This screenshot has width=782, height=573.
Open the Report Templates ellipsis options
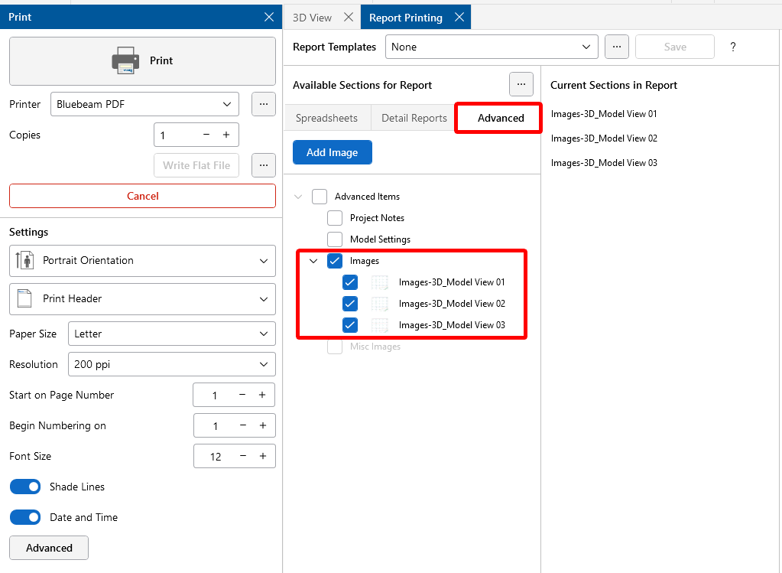(x=616, y=47)
